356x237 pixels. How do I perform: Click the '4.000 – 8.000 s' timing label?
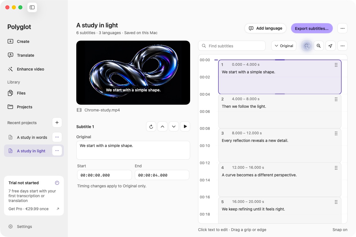[x=246, y=99]
